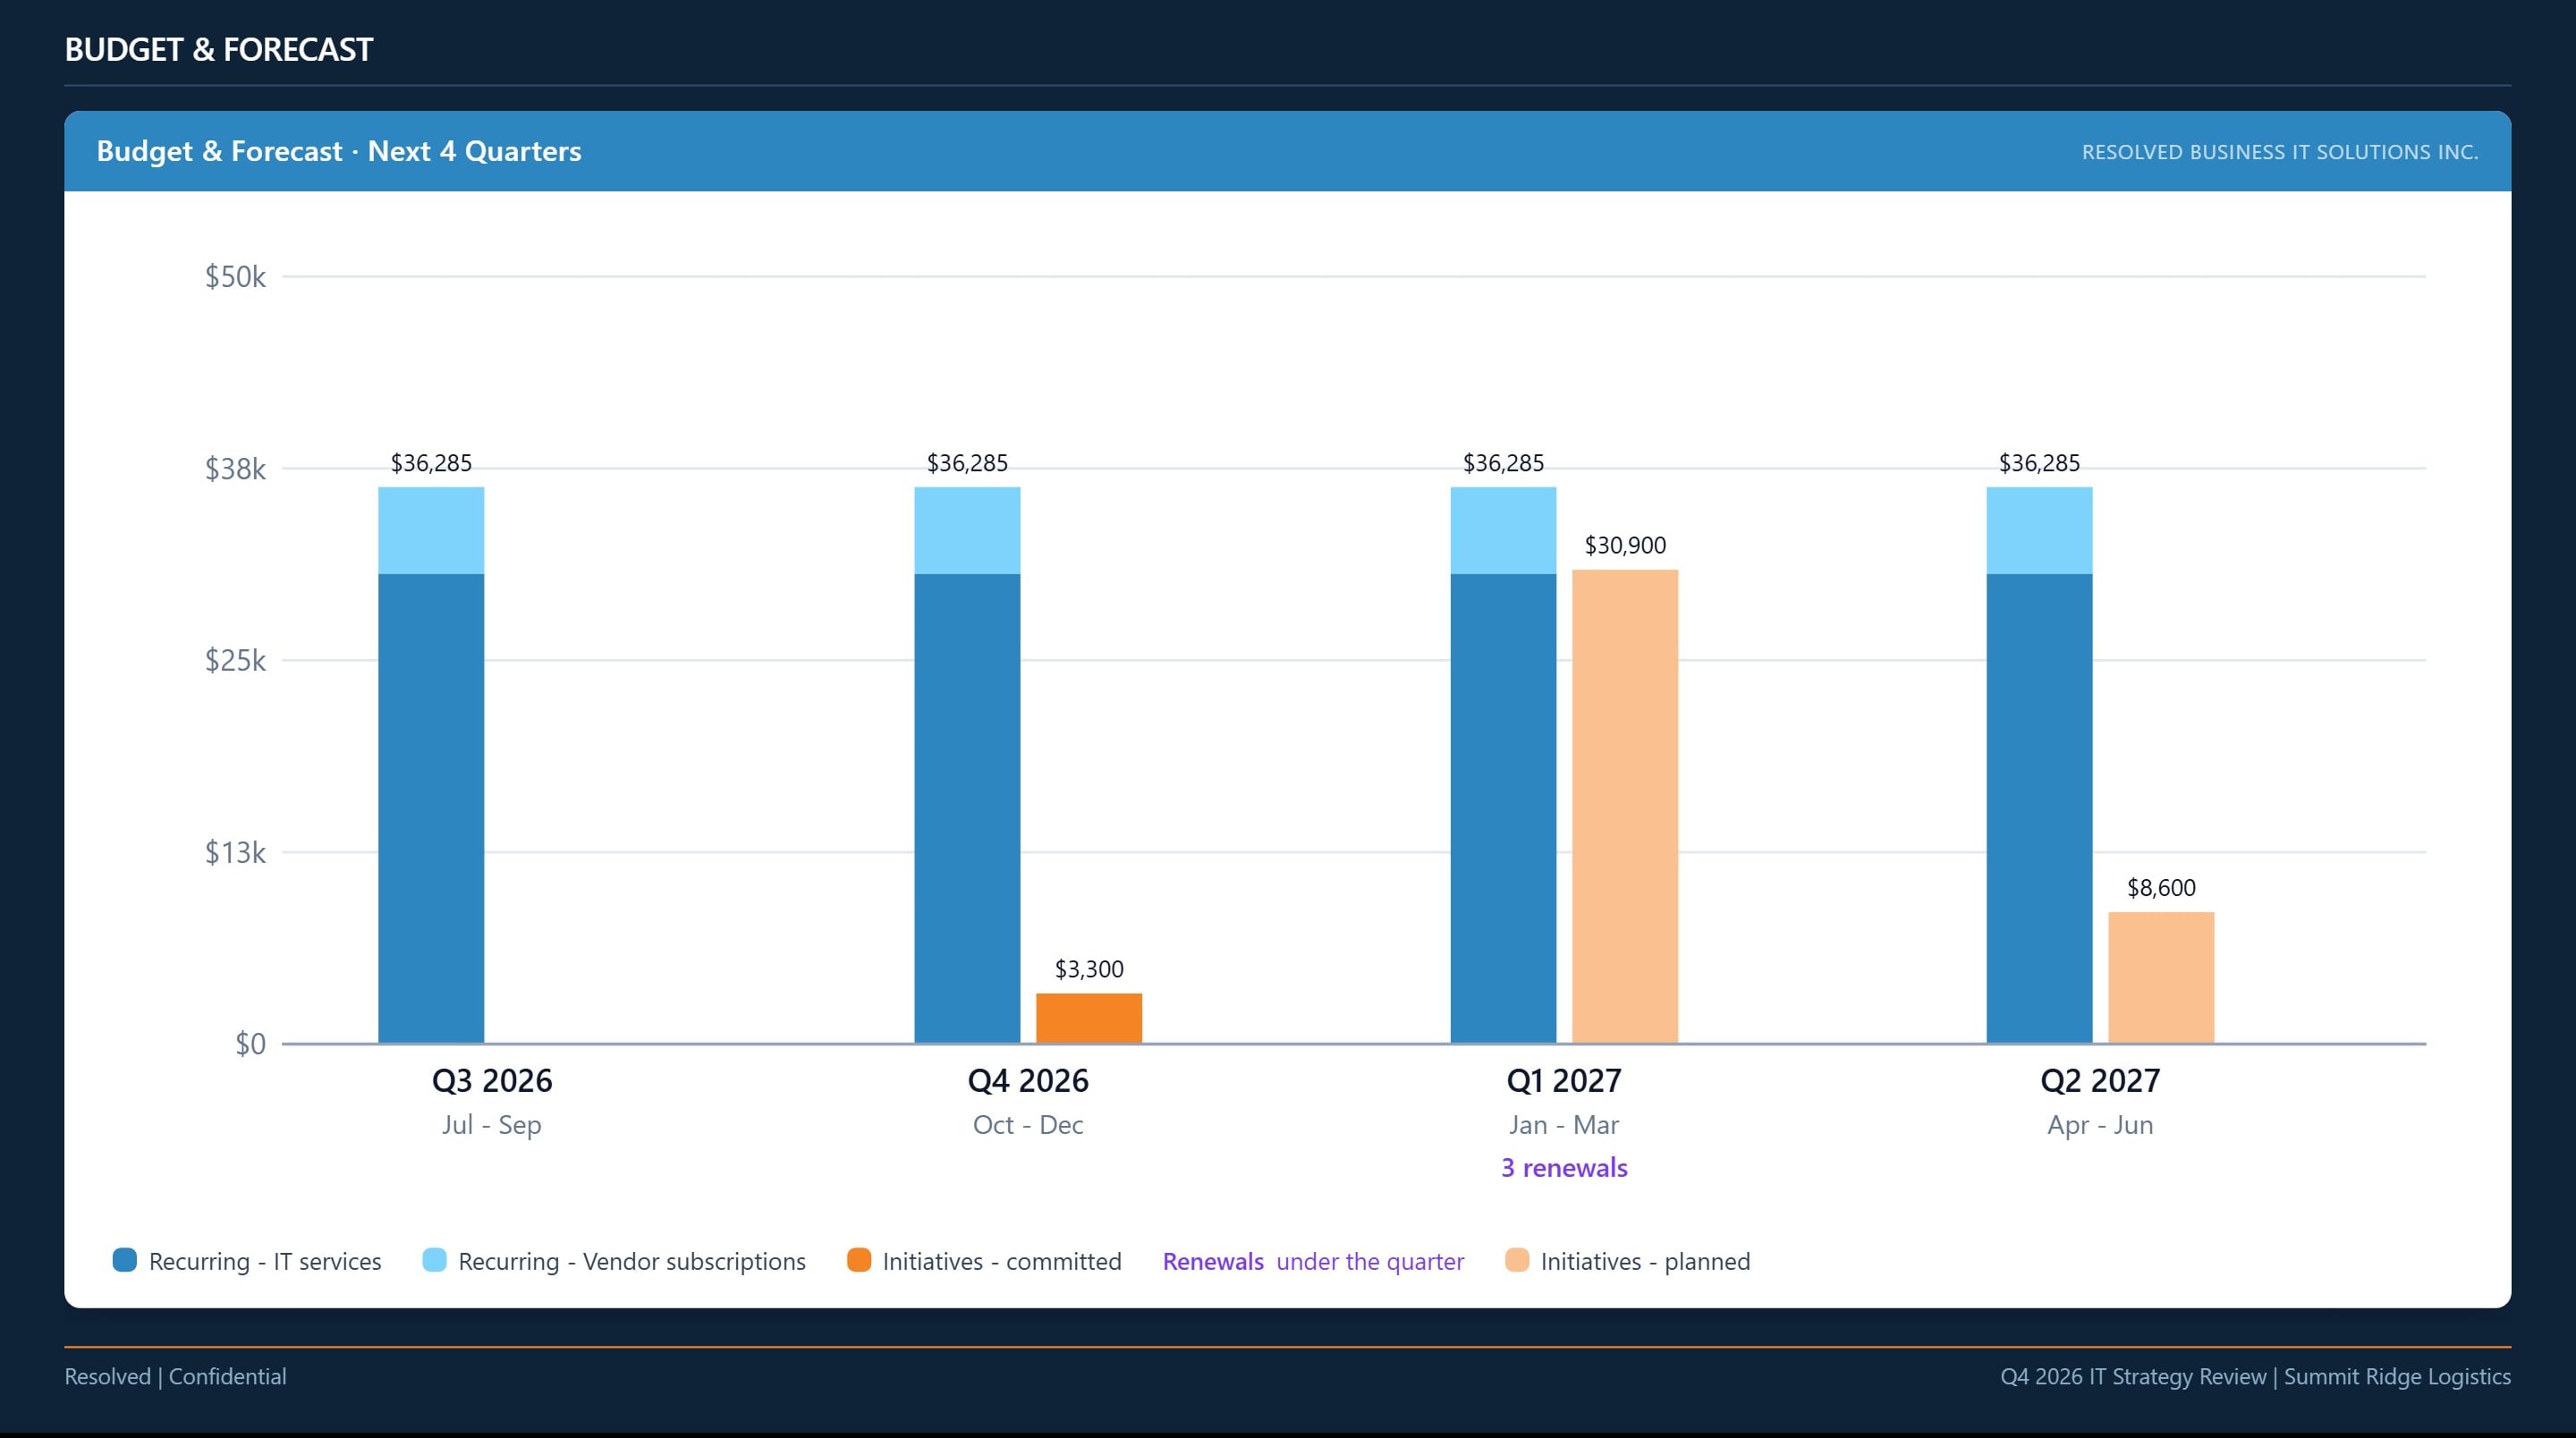This screenshot has height=1438, width=2576.
Task: Click 'RESOLVED BUSINESS IT SOLUTIONS INC.' header text
Action: (2280, 152)
